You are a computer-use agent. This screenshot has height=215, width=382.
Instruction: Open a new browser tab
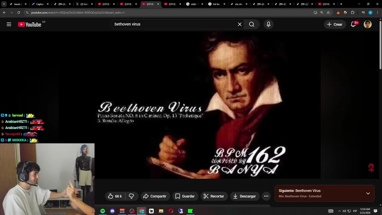pos(341,4)
